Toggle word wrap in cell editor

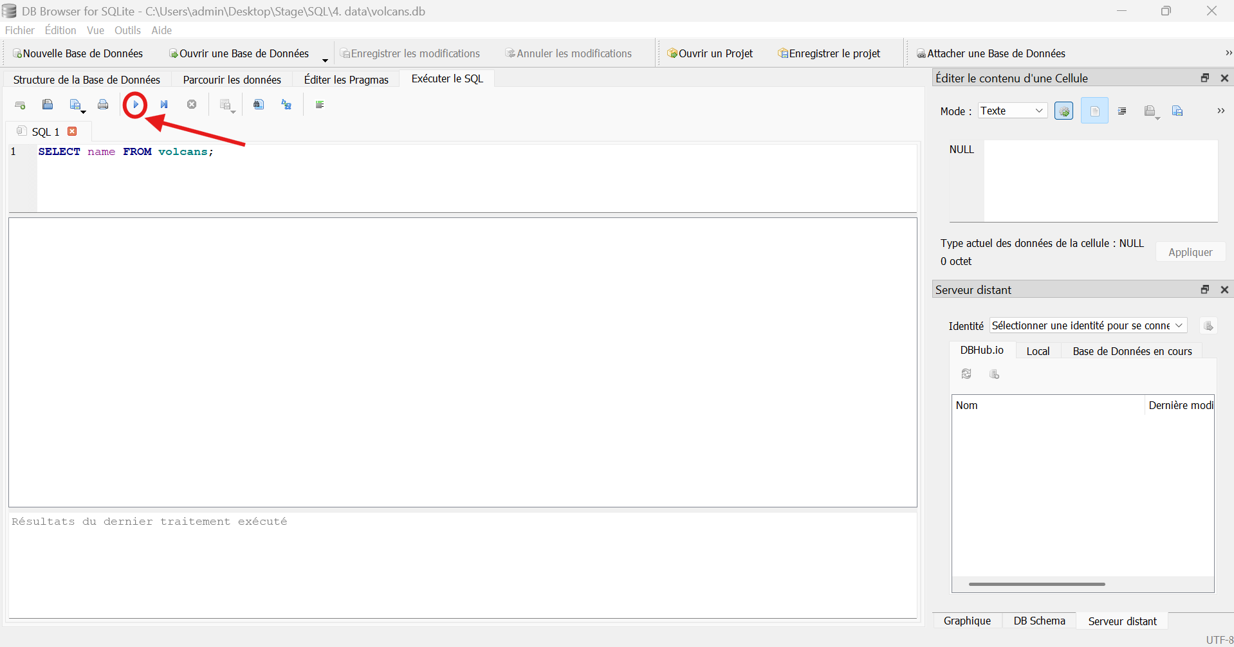(x=1123, y=110)
